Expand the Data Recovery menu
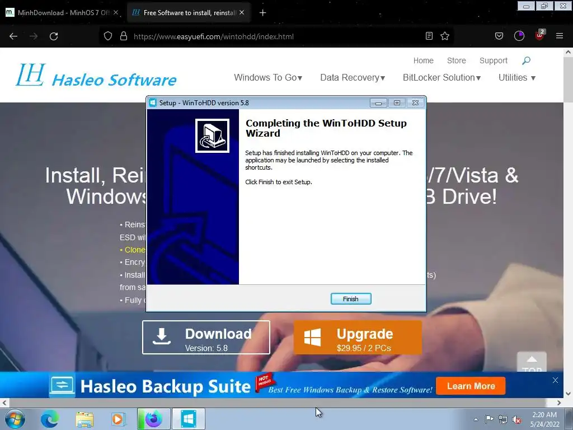The width and height of the screenshot is (573, 430). (x=353, y=77)
